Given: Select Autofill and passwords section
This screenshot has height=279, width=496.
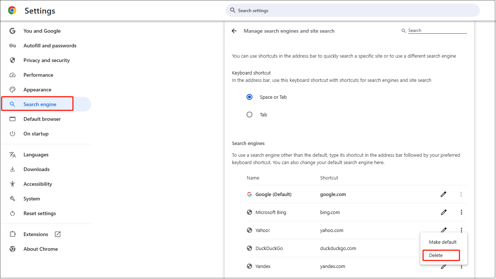Looking at the screenshot, I should (x=50, y=46).
